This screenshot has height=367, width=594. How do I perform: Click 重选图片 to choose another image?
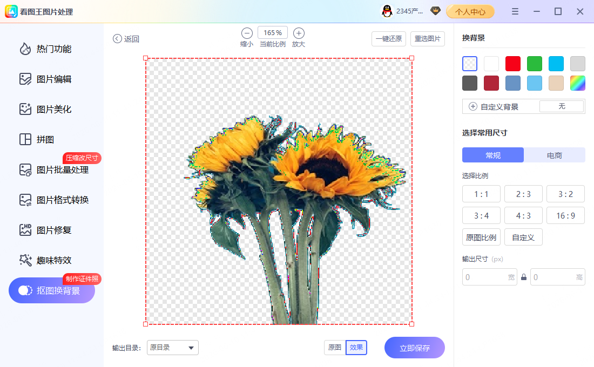(428, 39)
